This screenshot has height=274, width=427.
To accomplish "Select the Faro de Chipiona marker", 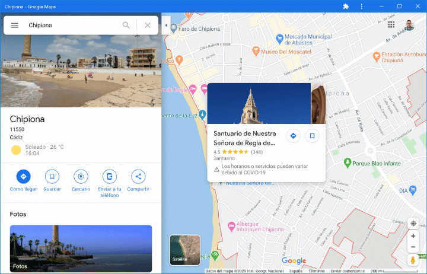I will point(173,28).
